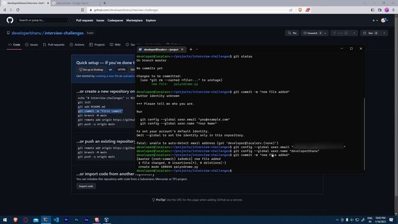Open Pull requests in GitHub header
This screenshot has height=224, width=398.
coord(85,21)
